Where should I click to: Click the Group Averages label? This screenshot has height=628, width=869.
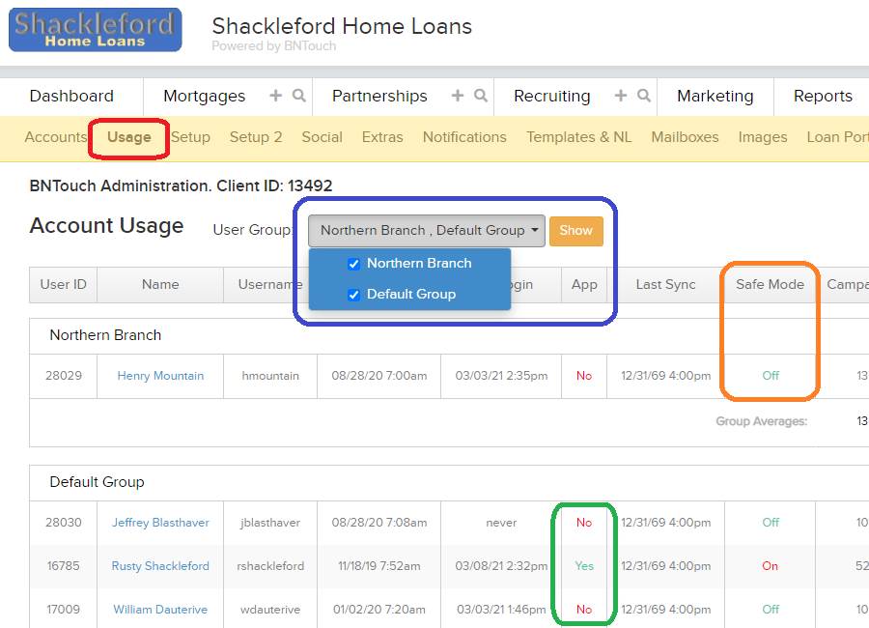click(x=762, y=421)
